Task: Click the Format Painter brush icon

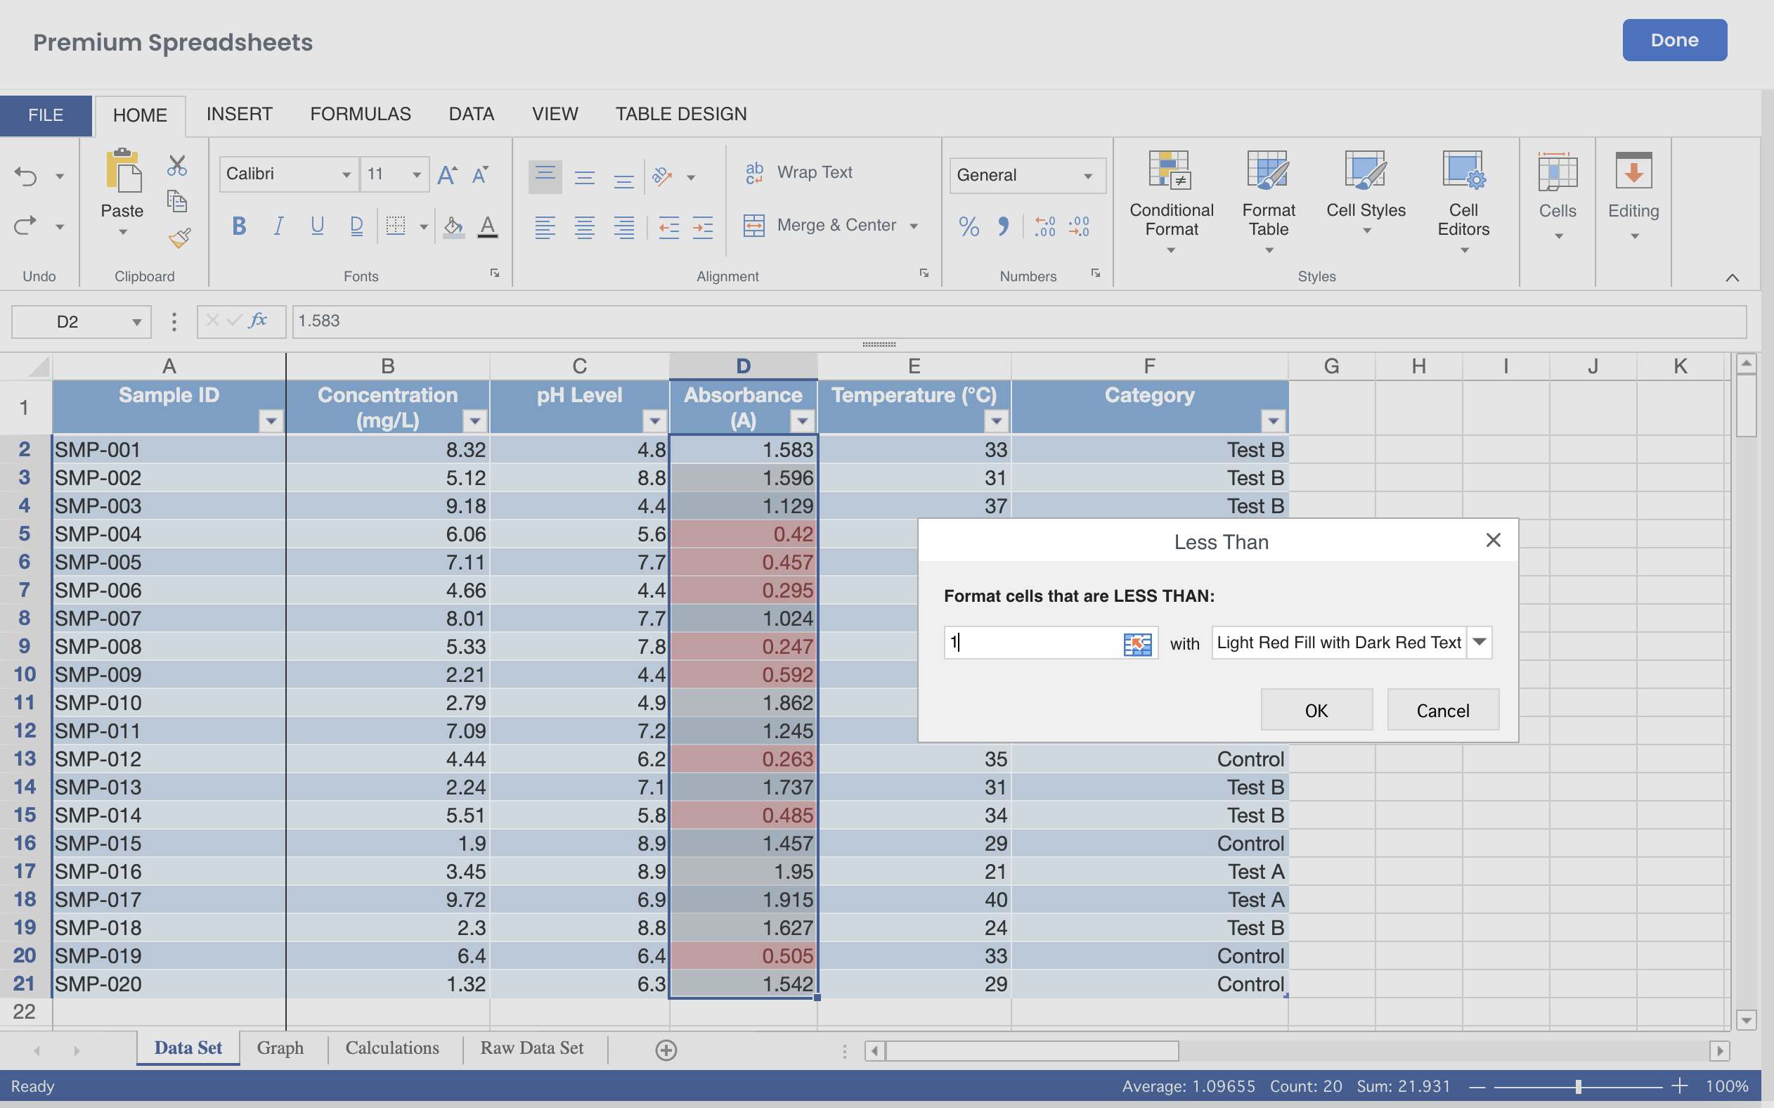Action: tap(179, 238)
